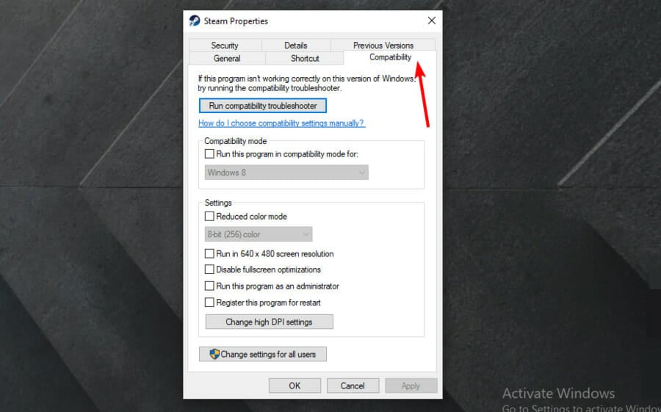Select the Compatibility tab
Image resolution: width=661 pixels, height=412 pixels.
pos(390,57)
